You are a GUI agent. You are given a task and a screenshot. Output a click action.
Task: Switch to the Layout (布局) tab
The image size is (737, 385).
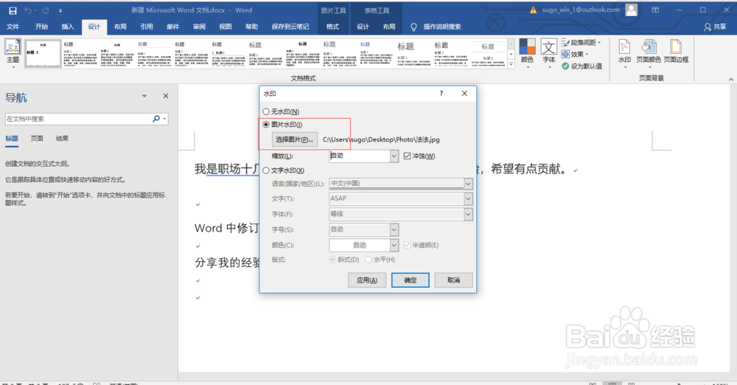(120, 27)
